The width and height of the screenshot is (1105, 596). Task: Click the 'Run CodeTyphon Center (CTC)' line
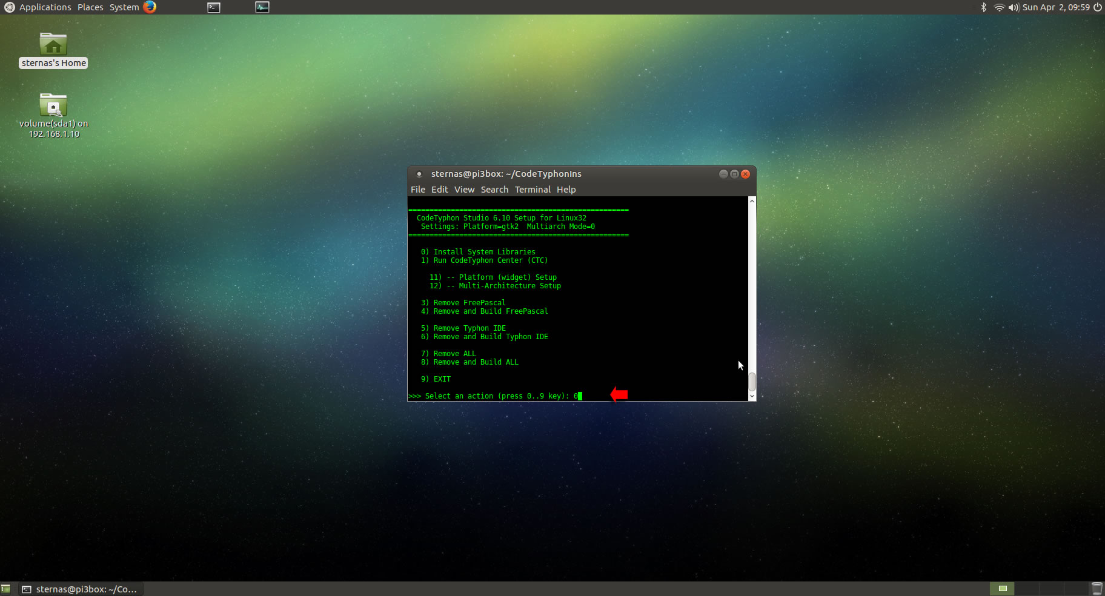coord(484,260)
